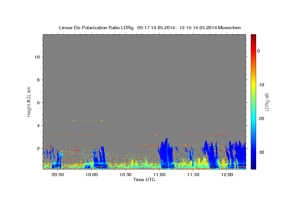304x203 pixels.
Task: Click the colorbar value -10
Action: pyautogui.click(x=261, y=85)
